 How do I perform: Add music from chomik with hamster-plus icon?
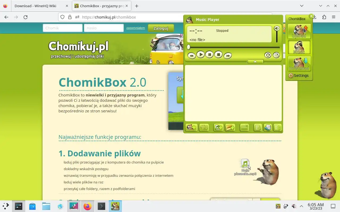pyautogui.click(x=191, y=127)
